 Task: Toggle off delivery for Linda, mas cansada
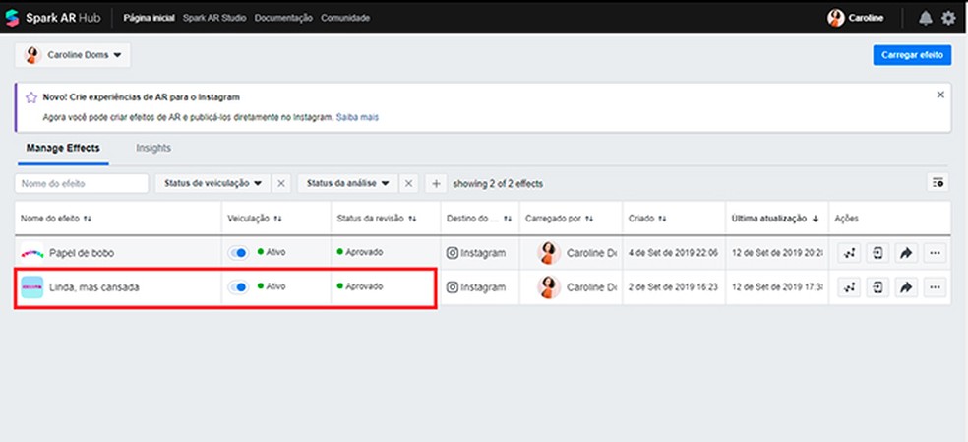pyautogui.click(x=238, y=287)
